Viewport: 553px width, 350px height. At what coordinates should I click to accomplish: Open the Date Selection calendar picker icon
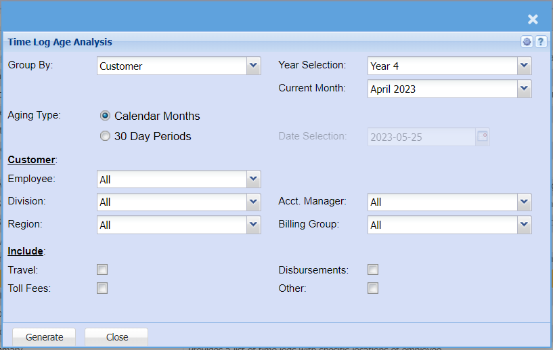click(483, 137)
